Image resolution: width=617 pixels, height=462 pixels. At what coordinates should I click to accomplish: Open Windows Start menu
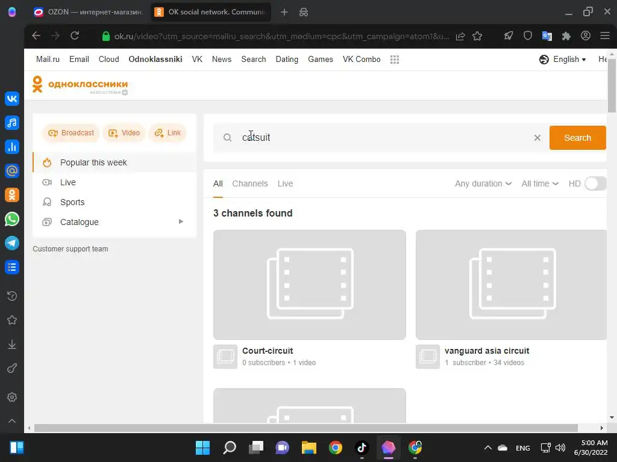pyautogui.click(x=202, y=448)
